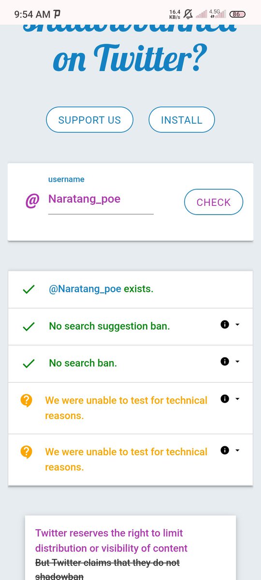
Task: Expand the No search ban row arrow
Action: [x=237, y=361]
